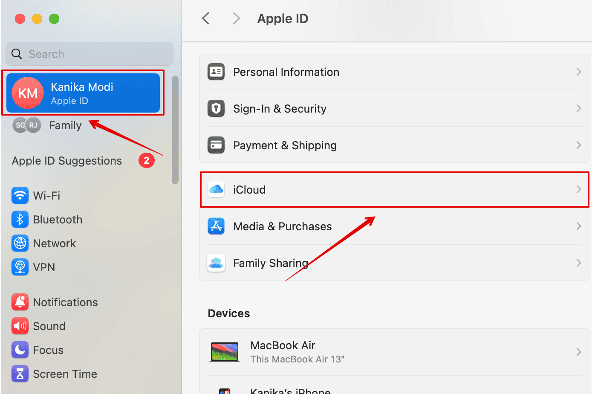This screenshot has height=394, width=592.
Task: Go back using the back arrow
Action: (x=206, y=19)
